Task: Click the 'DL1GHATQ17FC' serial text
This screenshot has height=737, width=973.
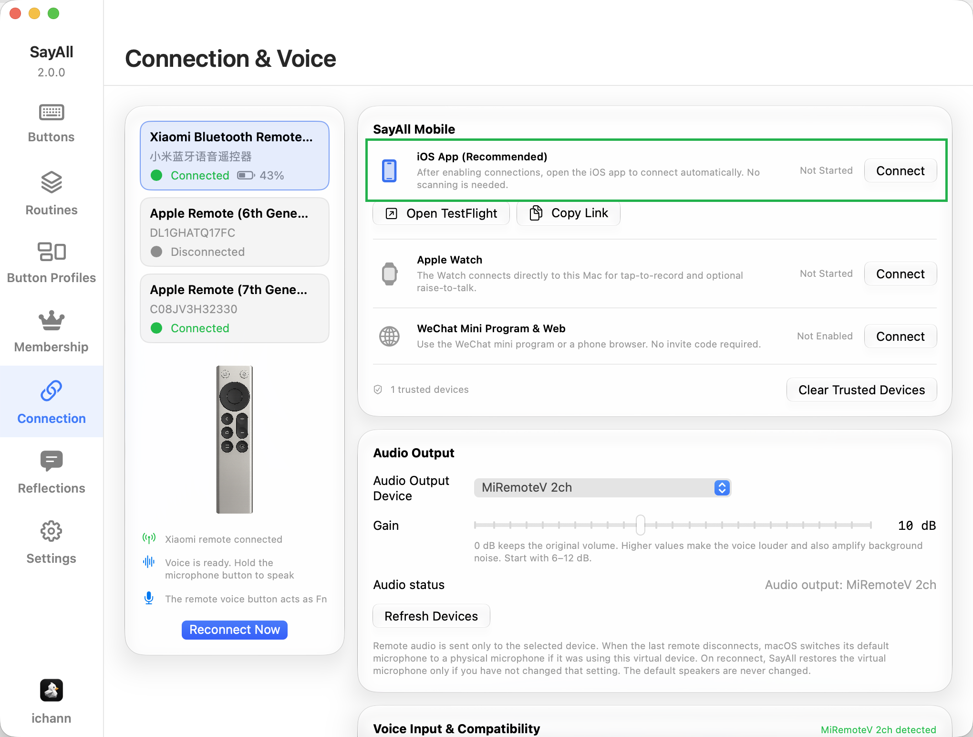Action: pyautogui.click(x=192, y=232)
